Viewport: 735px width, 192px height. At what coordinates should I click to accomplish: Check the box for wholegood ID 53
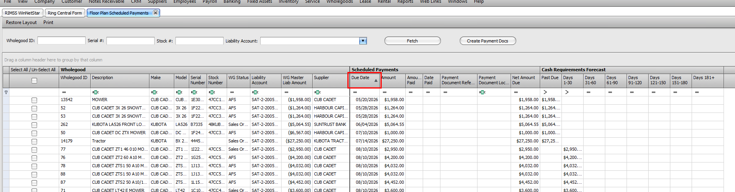click(x=34, y=117)
